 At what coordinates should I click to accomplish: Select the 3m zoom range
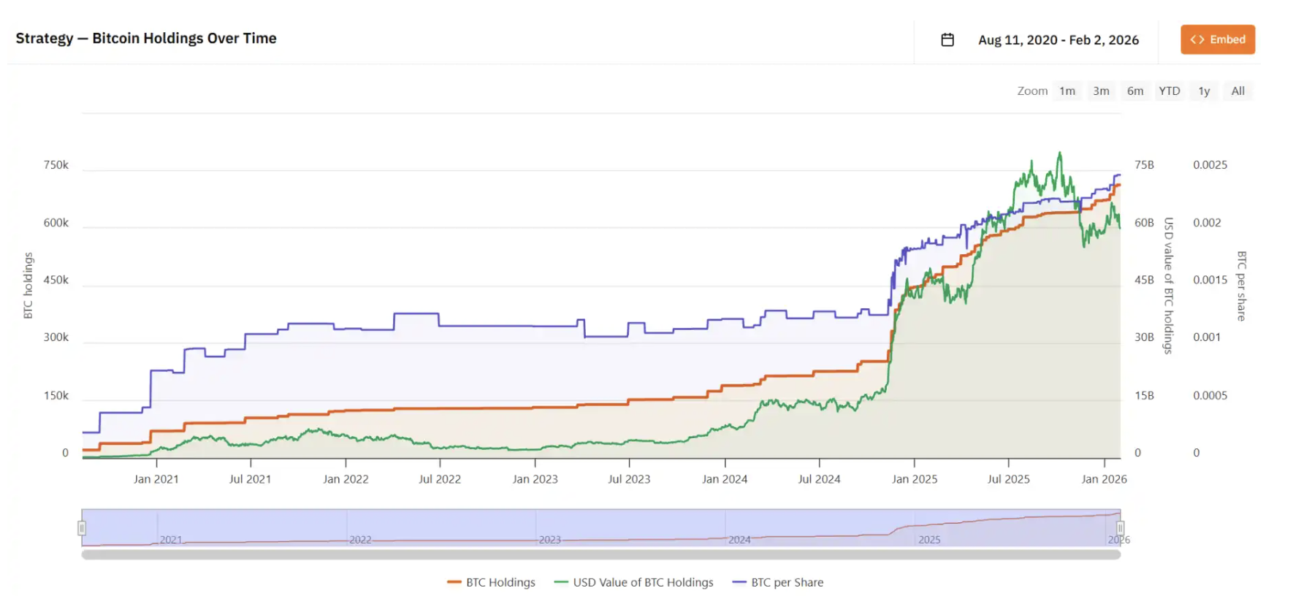(1100, 91)
